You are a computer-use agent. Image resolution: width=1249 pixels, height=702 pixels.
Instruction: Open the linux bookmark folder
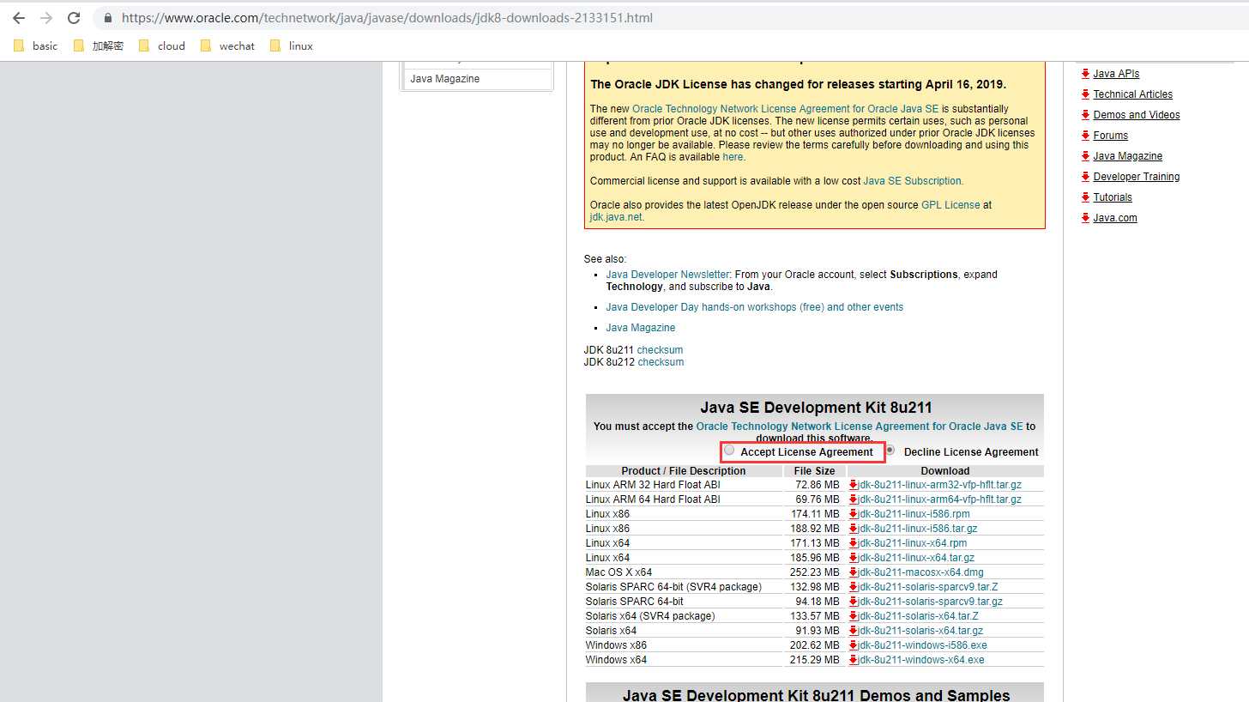292,45
